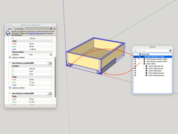Collapse the tiroir-500 tree node

141,63
